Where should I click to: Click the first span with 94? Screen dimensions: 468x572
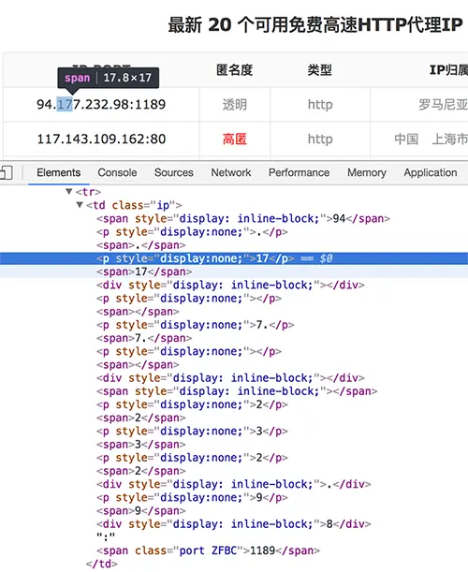point(243,218)
